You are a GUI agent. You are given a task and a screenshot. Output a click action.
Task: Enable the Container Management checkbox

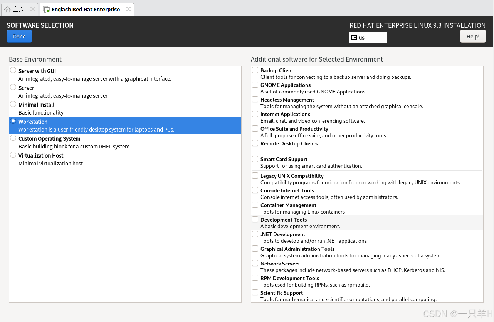pos(255,205)
